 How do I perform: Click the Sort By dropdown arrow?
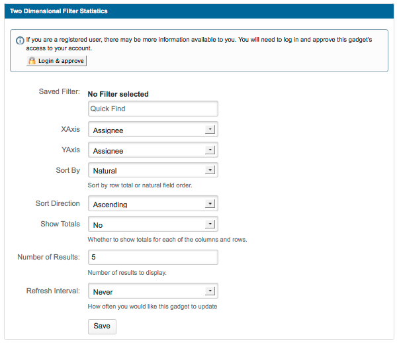click(210, 170)
